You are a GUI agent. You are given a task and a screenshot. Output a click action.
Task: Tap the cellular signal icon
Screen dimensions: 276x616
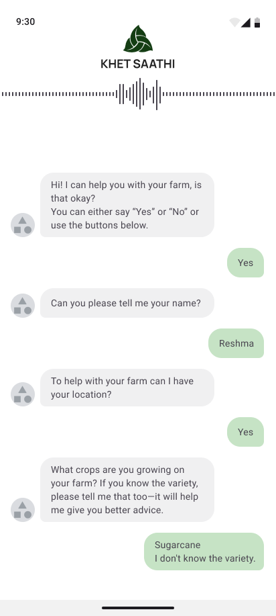pyautogui.click(x=246, y=22)
